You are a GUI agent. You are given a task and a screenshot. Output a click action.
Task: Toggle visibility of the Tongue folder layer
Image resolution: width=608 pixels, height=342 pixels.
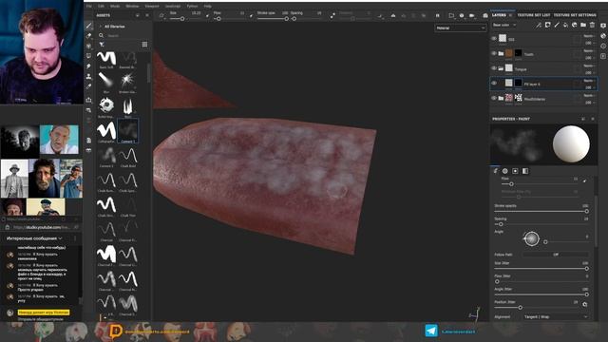(x=494, y=68)
